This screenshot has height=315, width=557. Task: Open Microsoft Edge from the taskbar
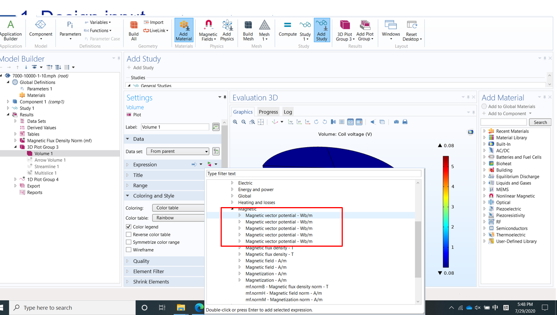[x=199, y=307]
